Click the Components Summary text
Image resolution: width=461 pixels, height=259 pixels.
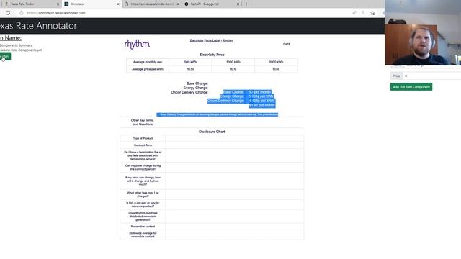[16, 45]
